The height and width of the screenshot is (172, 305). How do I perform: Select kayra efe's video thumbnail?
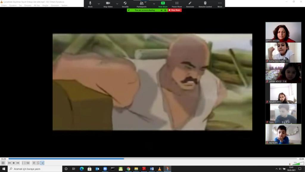(x=283, y=134)
